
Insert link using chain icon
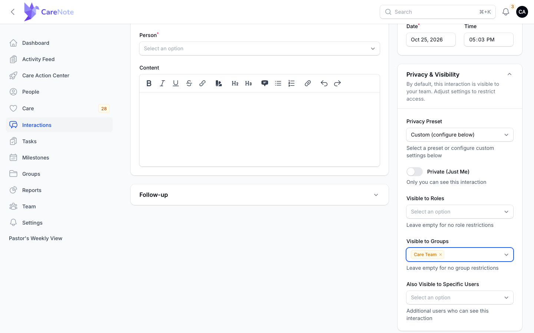pos(202,83)
